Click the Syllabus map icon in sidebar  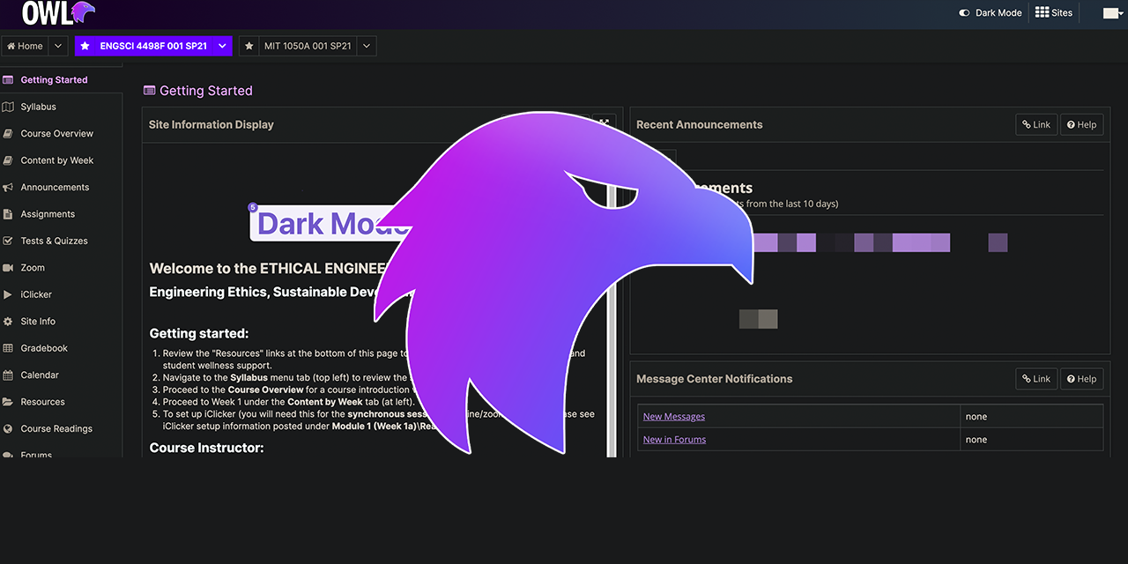coord(8,107)
